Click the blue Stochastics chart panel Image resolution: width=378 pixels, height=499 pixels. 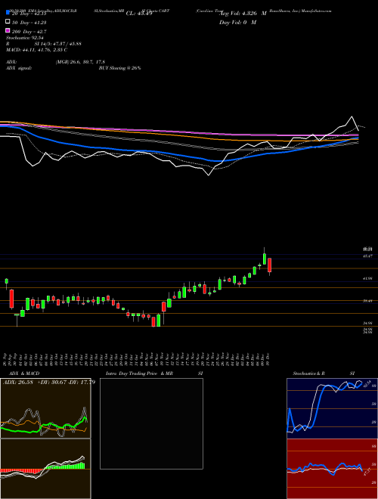pyautogui.click(x=332, y=408)
